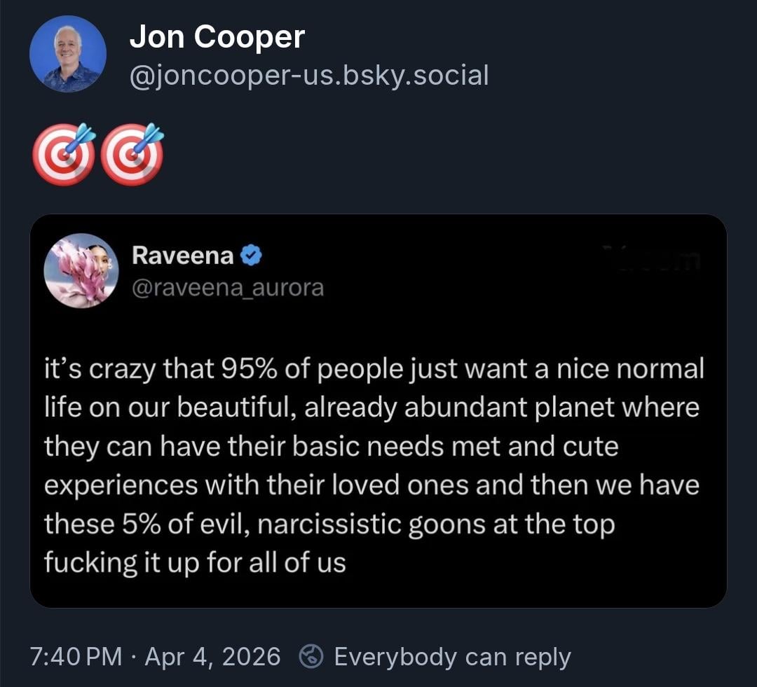Click the last line "fucking it up for all of us"
Screen dimensions: 757x687
click(195, 562)
